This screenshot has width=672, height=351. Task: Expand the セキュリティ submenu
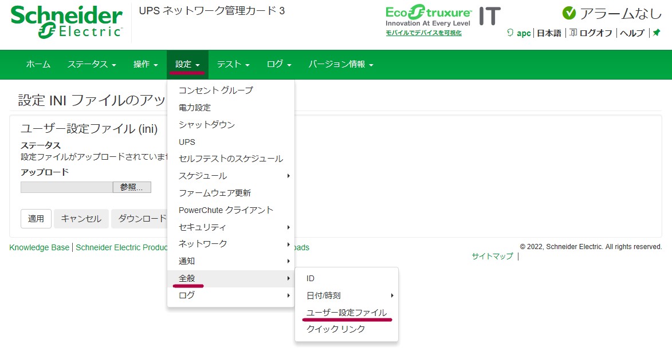[x=230, y=227]
